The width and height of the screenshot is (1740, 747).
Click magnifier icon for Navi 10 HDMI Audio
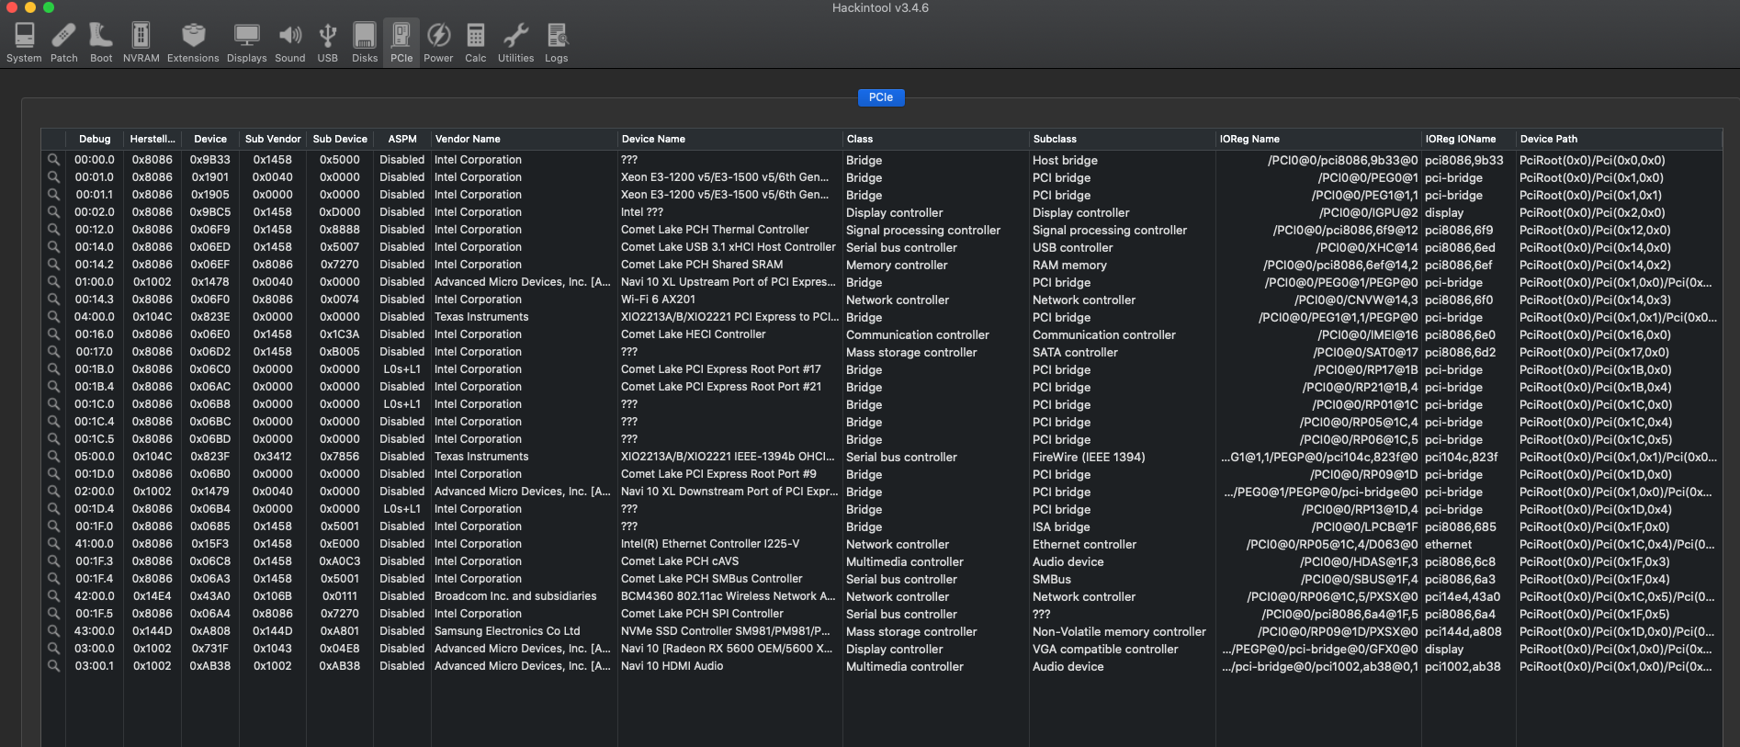pyautogui.click(x=53, y=666)
